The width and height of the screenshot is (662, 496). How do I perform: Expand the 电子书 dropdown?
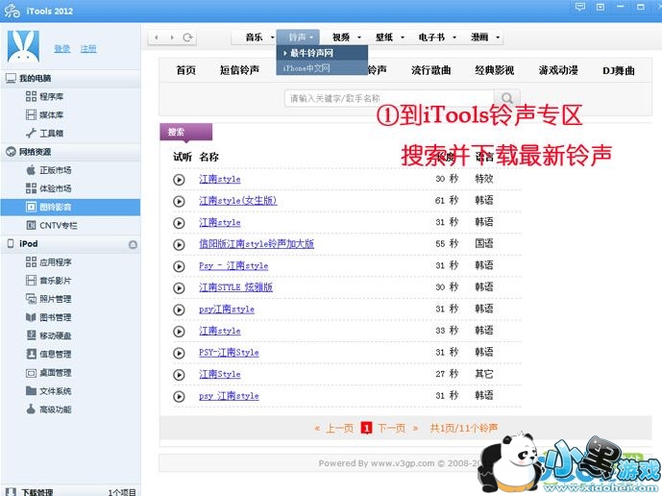pos(454,37)
